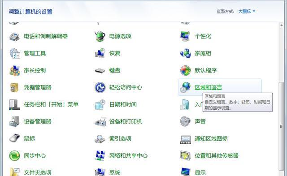This screenshot has height=176, width=287.
Task: Open the 显示 monitor icon
Action: pos(185,172)
